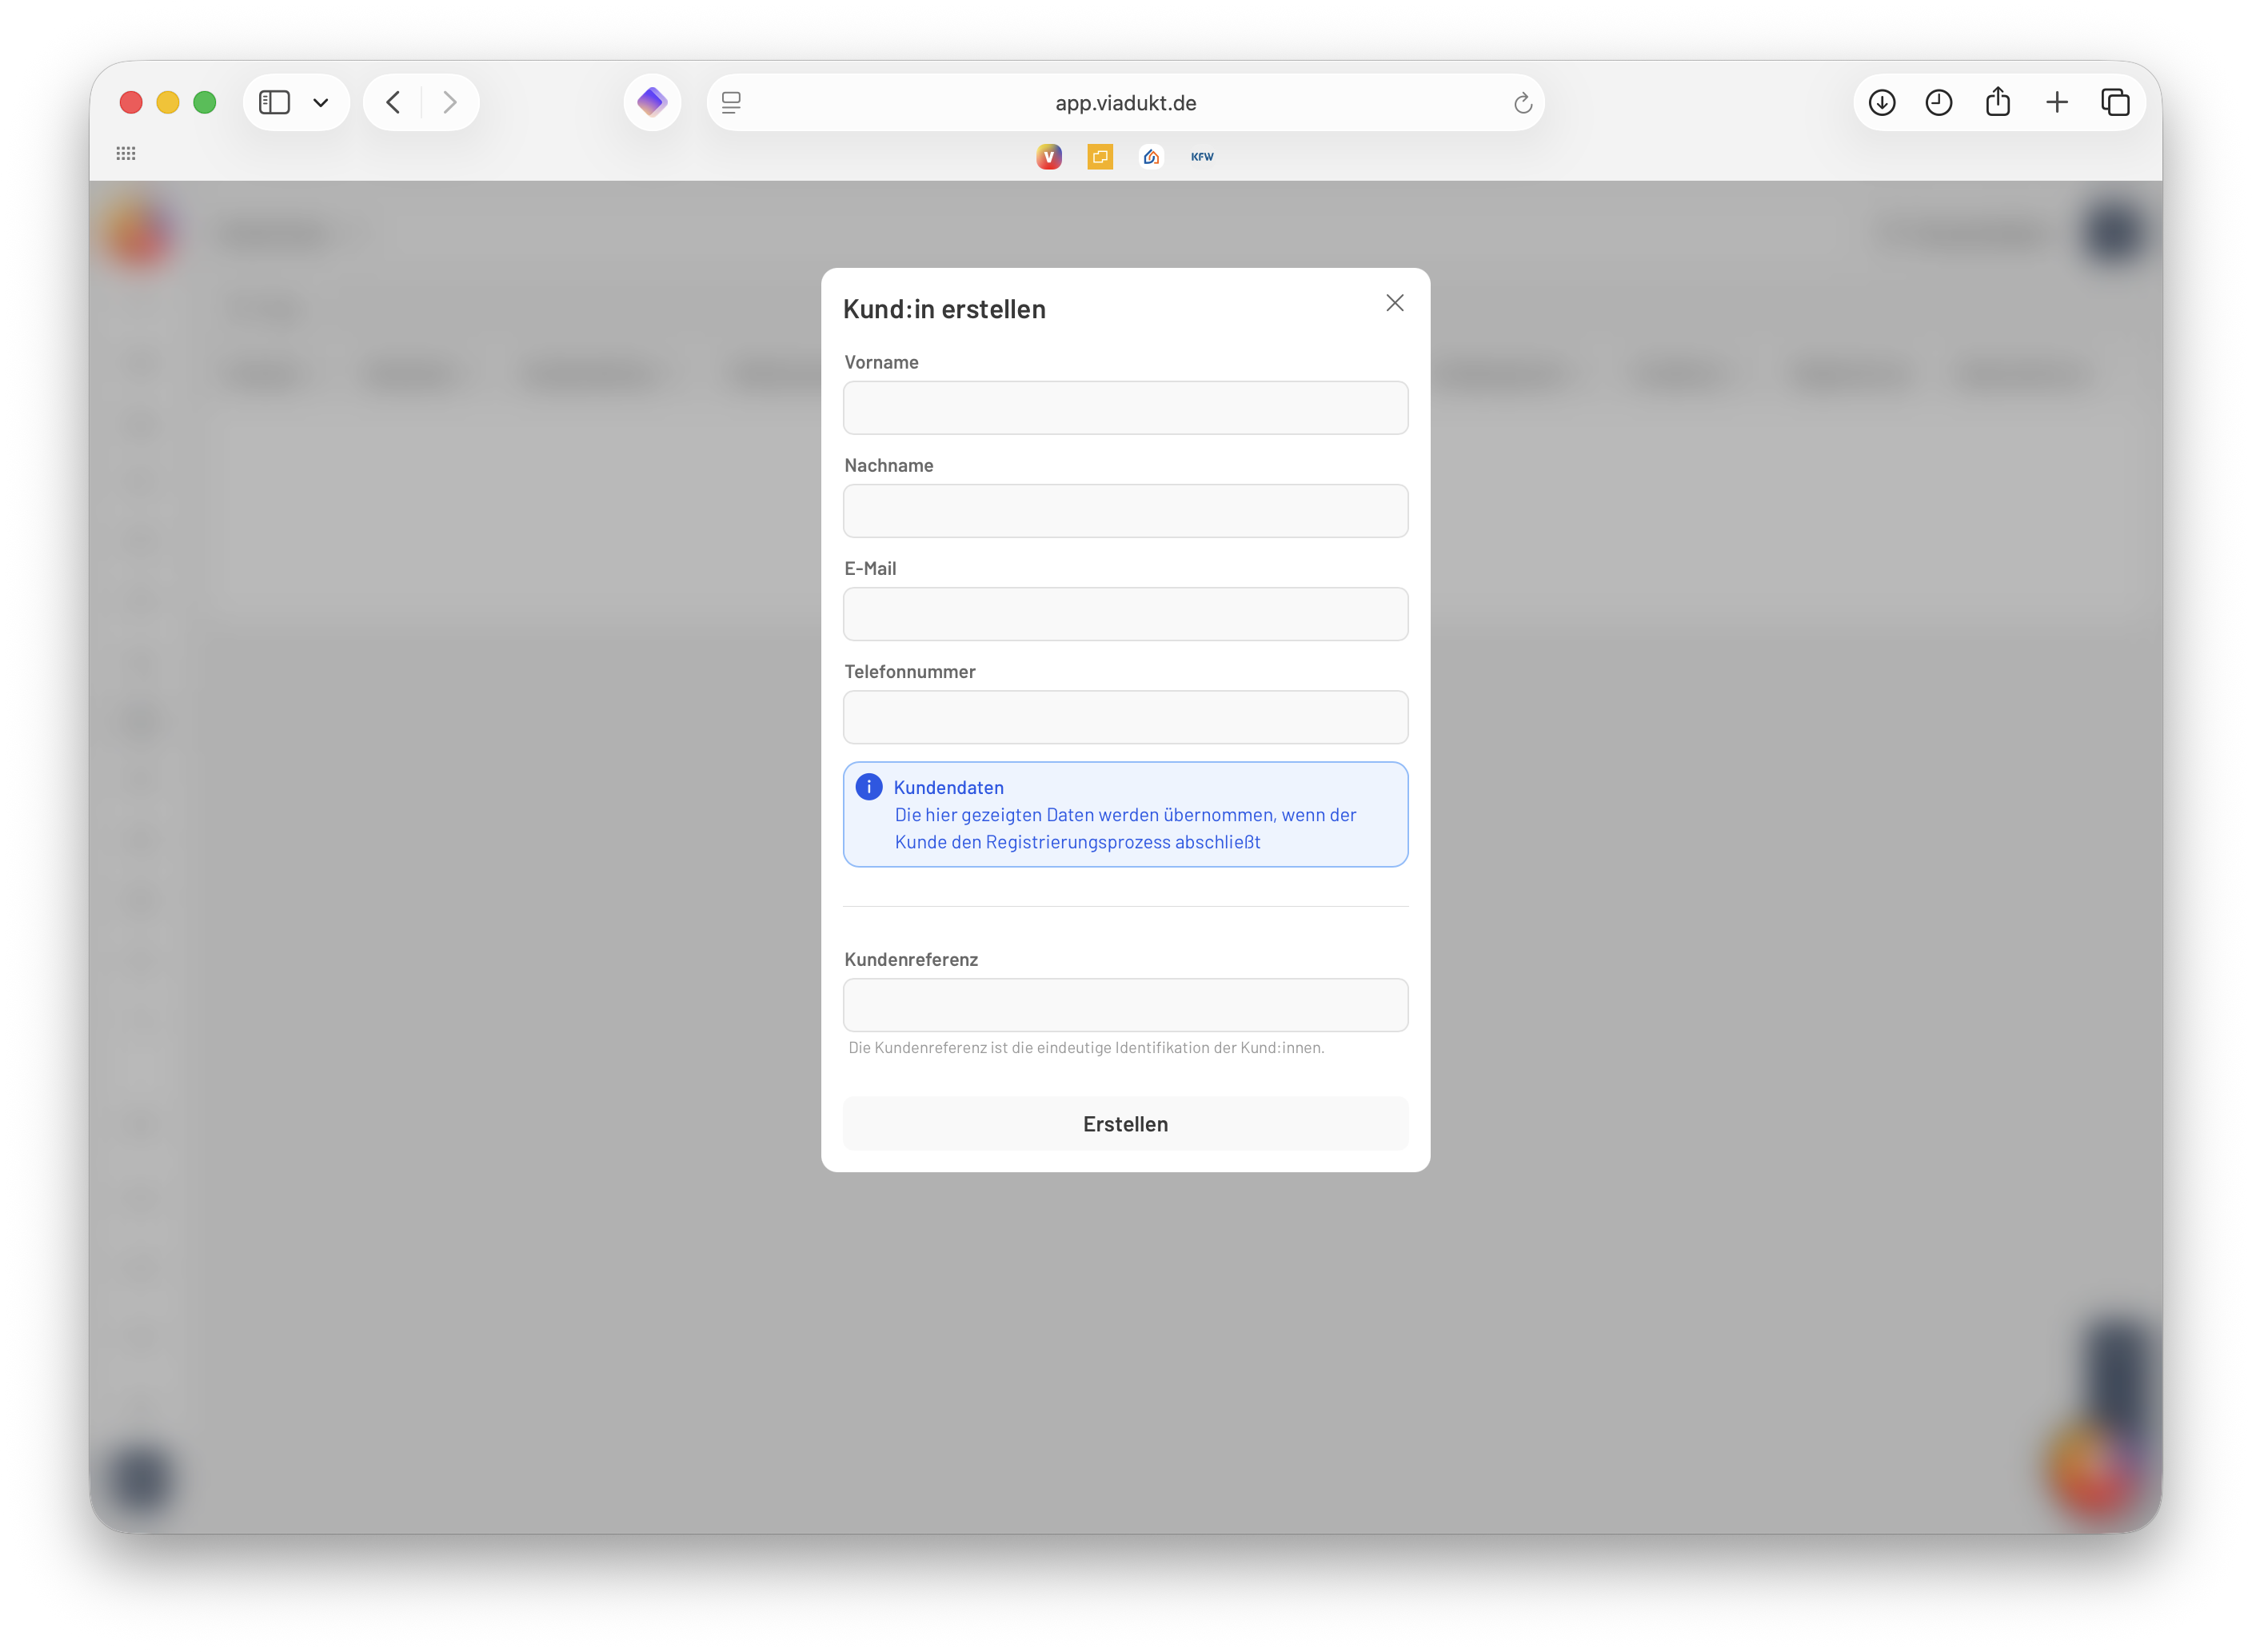2252x1652 pixels.
Task: Close the Kund:in erstellen dialog
Action: (1394, 303)
